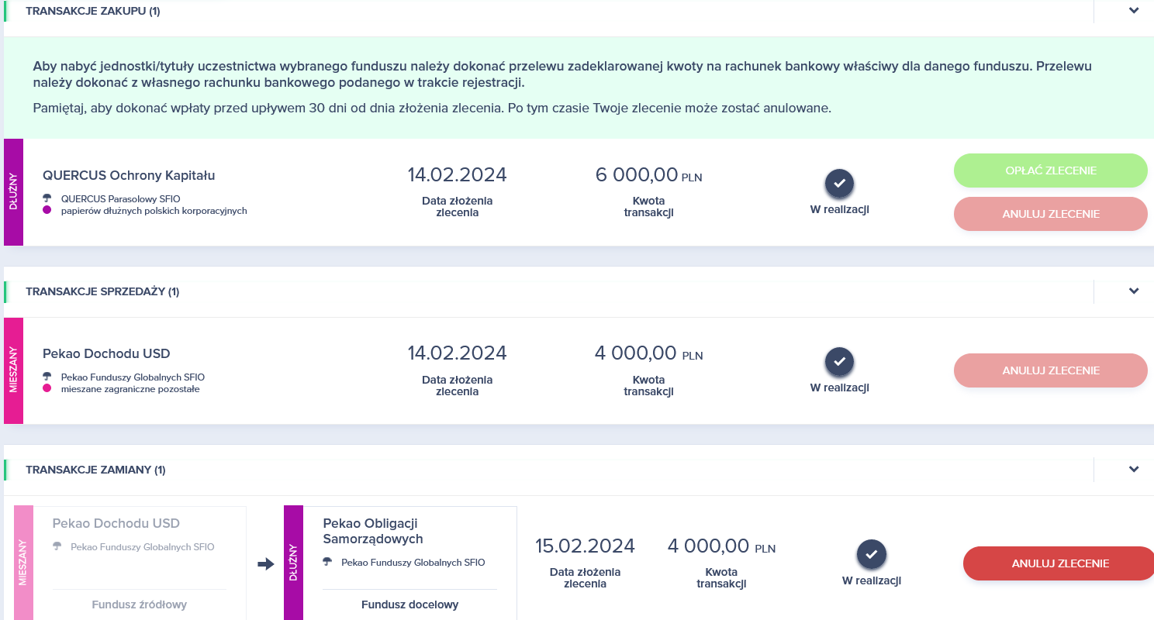The image size is (1154, 620).
Task: Click the W realizacji status in the Pekao Dochodu USD sale row
Action: pos(839,387)
